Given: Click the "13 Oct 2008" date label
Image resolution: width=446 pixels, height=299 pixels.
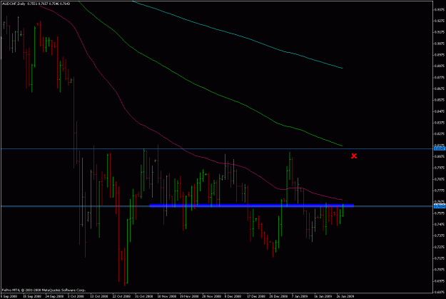Looking at the screenshot, I should [99, 296].
